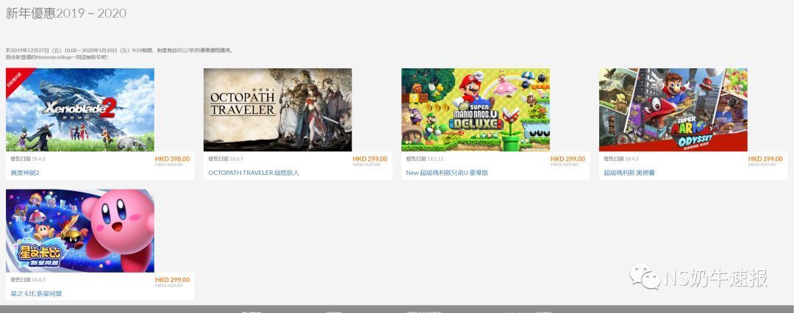Click the 發售日期 label under Kirby
Screen dimensions: 794x313
pos(21,280)
